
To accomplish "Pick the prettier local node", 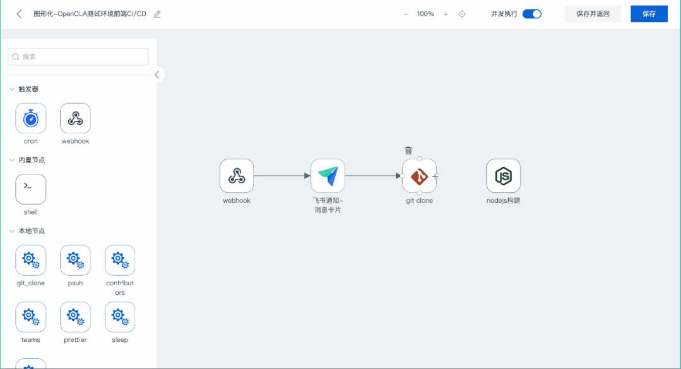I will (x=75, y=317).
